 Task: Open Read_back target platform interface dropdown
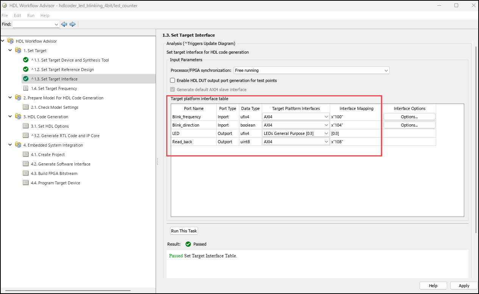coord(296,142)
